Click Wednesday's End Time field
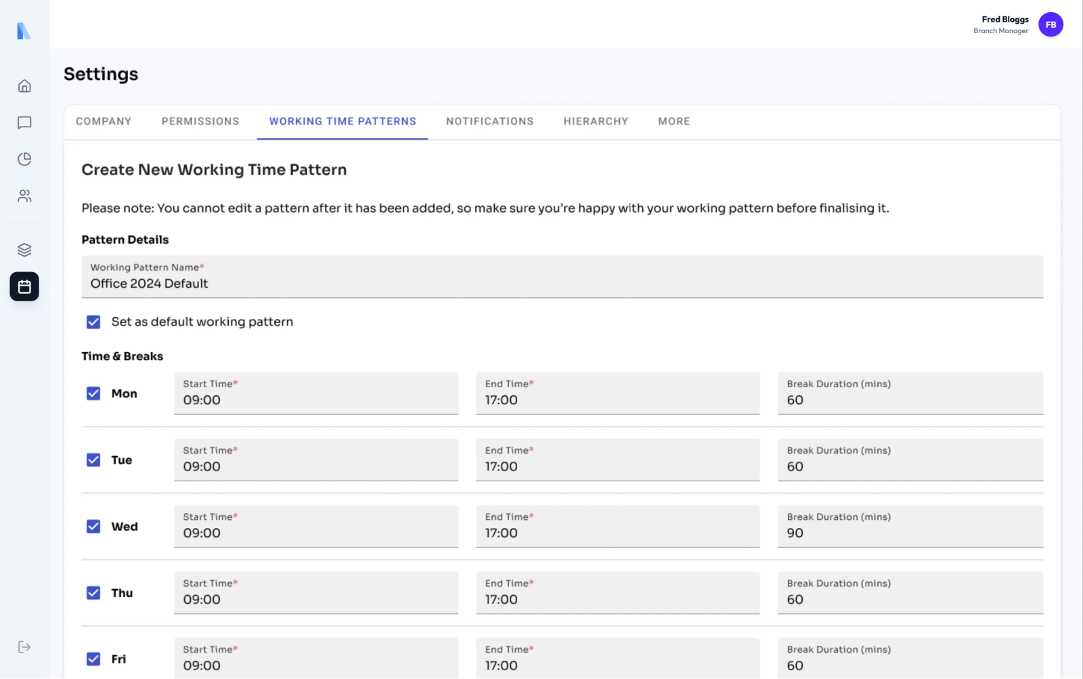Image resolution: width=1083 pixels, height=679 pixels. point(617,526)
